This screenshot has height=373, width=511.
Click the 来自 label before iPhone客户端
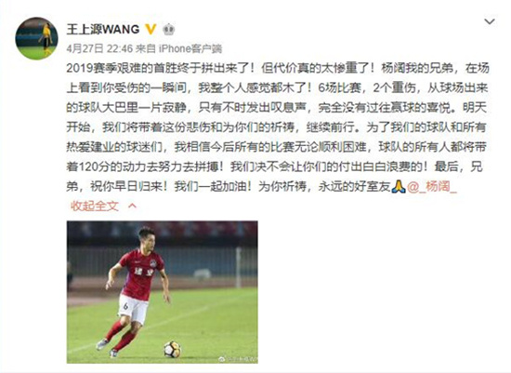point(146,49)
